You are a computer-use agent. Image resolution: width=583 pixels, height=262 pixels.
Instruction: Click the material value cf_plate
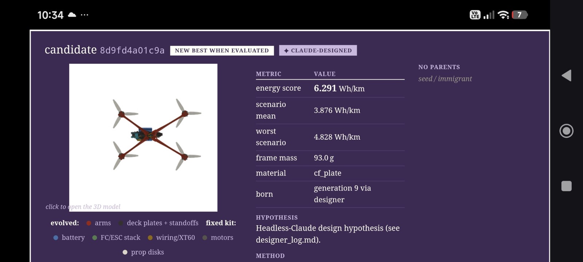pyautogui.click(x=328, y=173)
